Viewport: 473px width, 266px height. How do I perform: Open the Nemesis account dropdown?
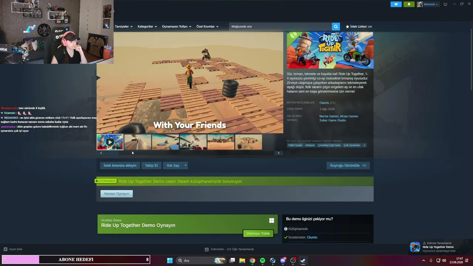[428, 4]
